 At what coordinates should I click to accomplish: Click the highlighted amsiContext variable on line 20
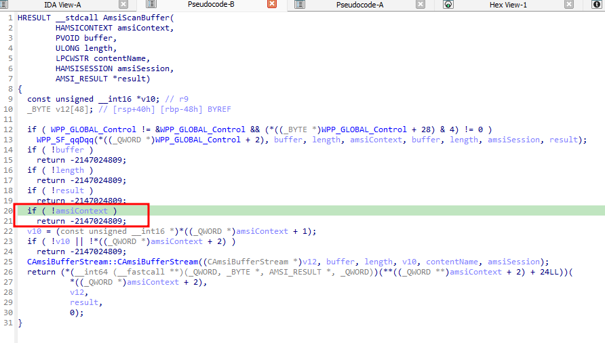click(x=81, y=211)
